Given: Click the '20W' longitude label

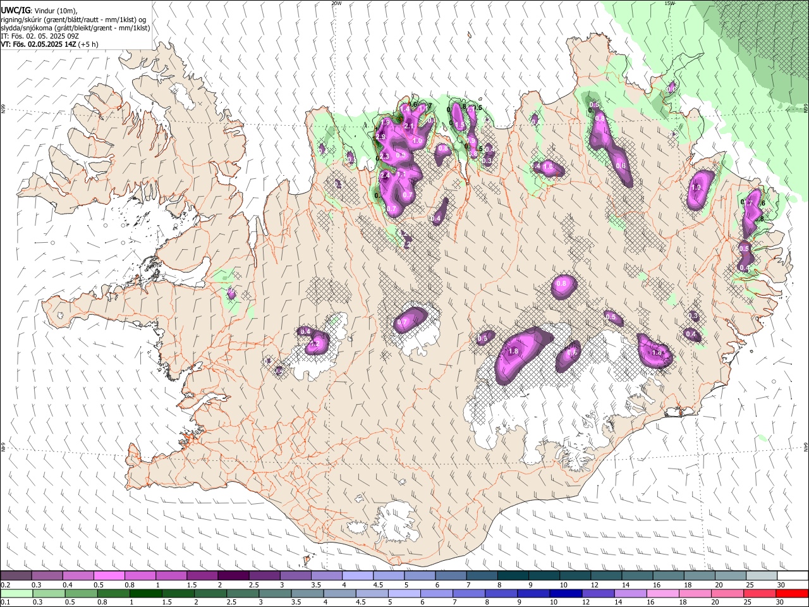Looking at the screenshot, I should click(x=336, y=3).
